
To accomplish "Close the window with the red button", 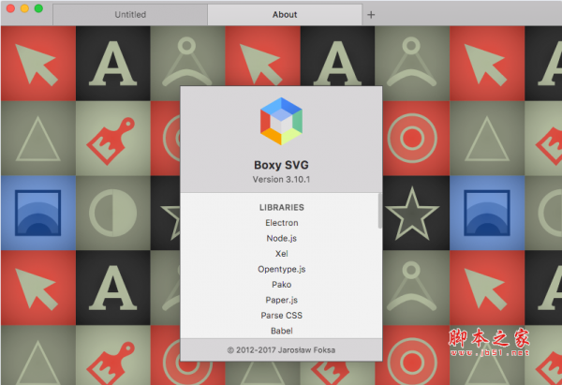I will 10,8.
